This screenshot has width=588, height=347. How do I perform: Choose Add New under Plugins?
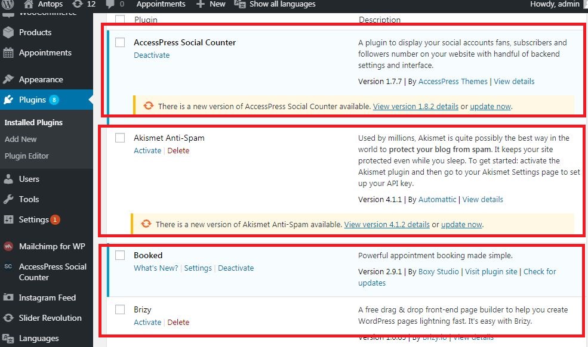(x=21, y=139)
